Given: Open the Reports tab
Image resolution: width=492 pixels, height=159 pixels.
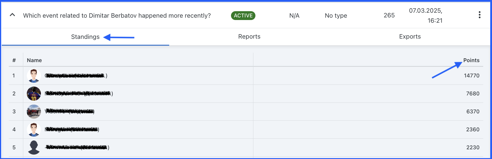Looking at the screenshot, I should 249,37.
